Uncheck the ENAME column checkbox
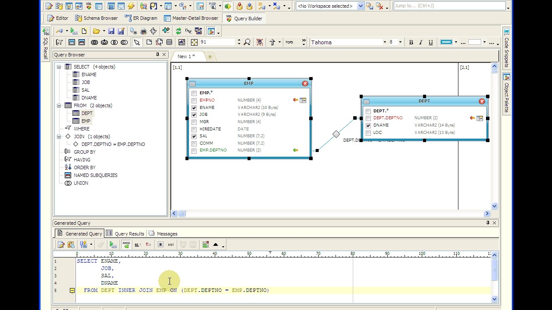Screen dimensions: 552x310 click(x=194, y=108)
